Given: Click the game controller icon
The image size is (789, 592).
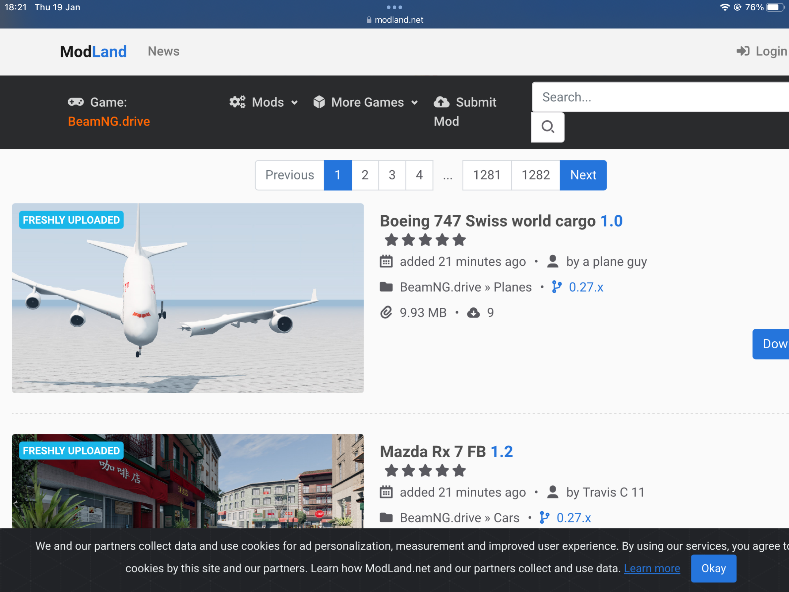Looking at the screenshot, I should click(x=76, y=102).
